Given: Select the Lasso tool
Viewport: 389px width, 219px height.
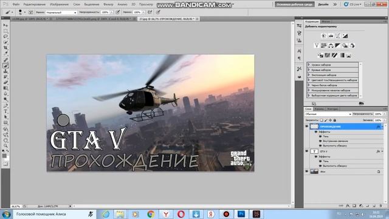Looking at the screenshot, I should tap(5, 36).
